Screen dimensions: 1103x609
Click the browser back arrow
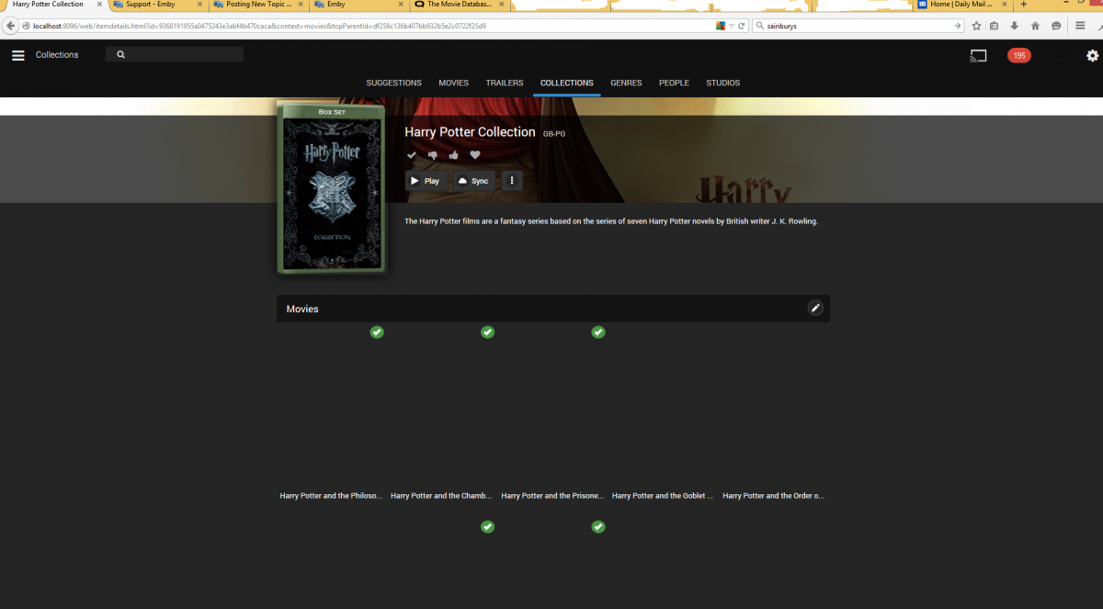(12, 26)
